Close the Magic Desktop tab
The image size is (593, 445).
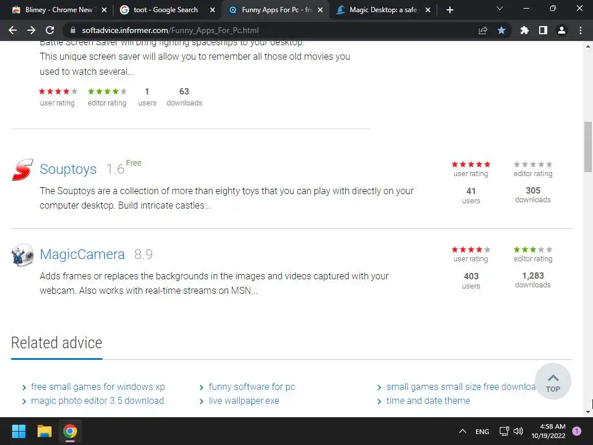click(428, 10)
